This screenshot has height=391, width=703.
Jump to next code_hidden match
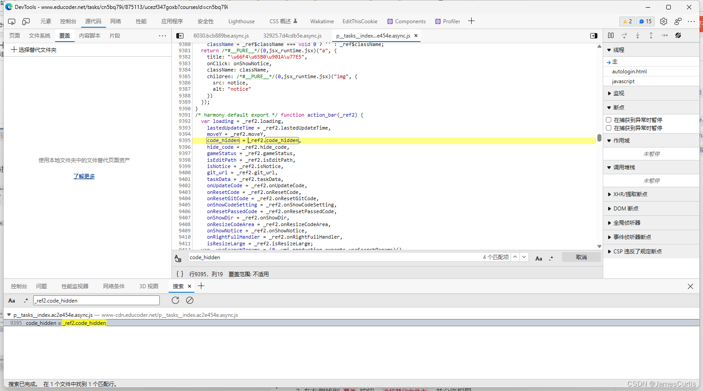pos(524,257)
